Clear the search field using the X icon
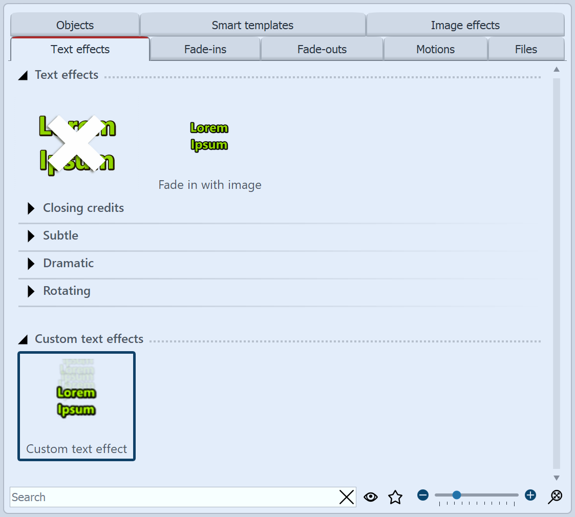Viewport: 575px width, 517px height. [x=346, y=497]
